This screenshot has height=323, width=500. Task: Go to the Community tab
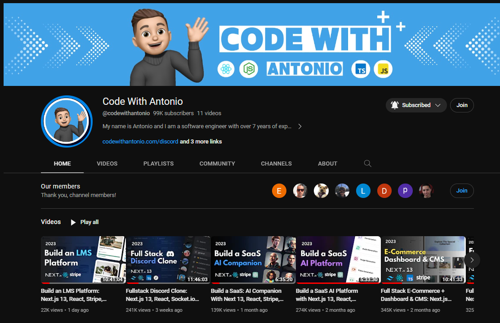[217, 164]
